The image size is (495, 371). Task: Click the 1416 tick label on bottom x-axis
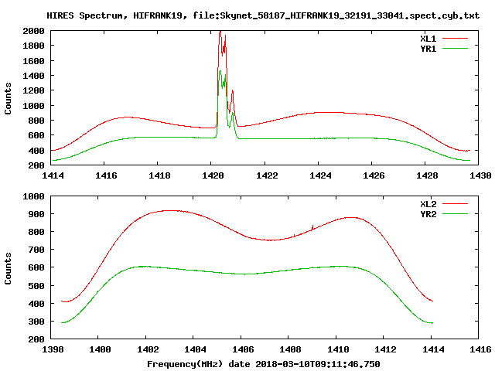tap(480, 349)
